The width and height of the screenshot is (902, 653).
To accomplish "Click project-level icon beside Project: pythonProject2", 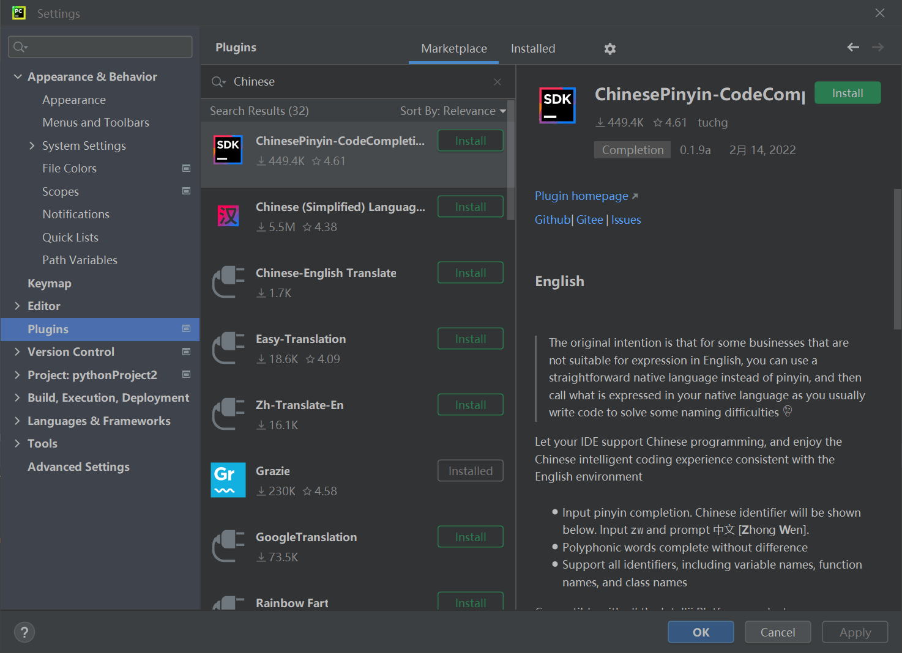I will pos(187,374).
